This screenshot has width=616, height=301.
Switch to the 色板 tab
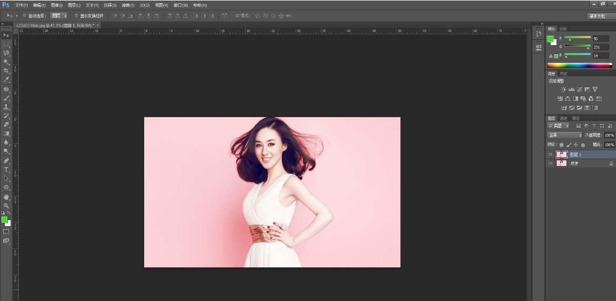tap(563, 29)
